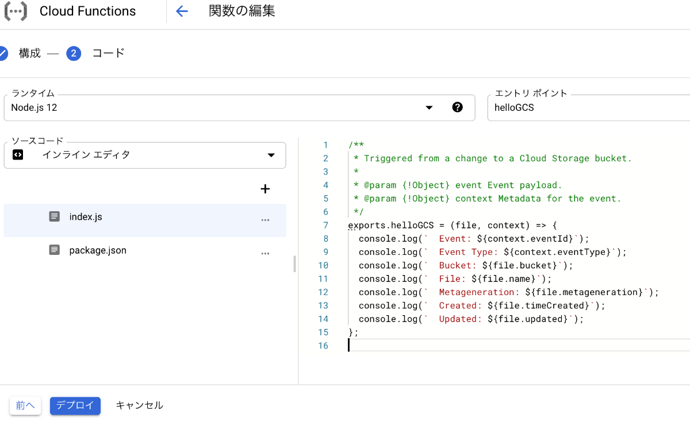The height and width of the screenshot is (426, 690).
Task: Click line number 1 in gutter
Action: point(325,145)
